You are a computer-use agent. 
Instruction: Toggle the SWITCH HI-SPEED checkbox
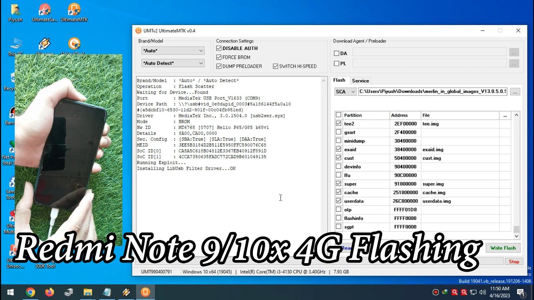click(x=275, y=66)
